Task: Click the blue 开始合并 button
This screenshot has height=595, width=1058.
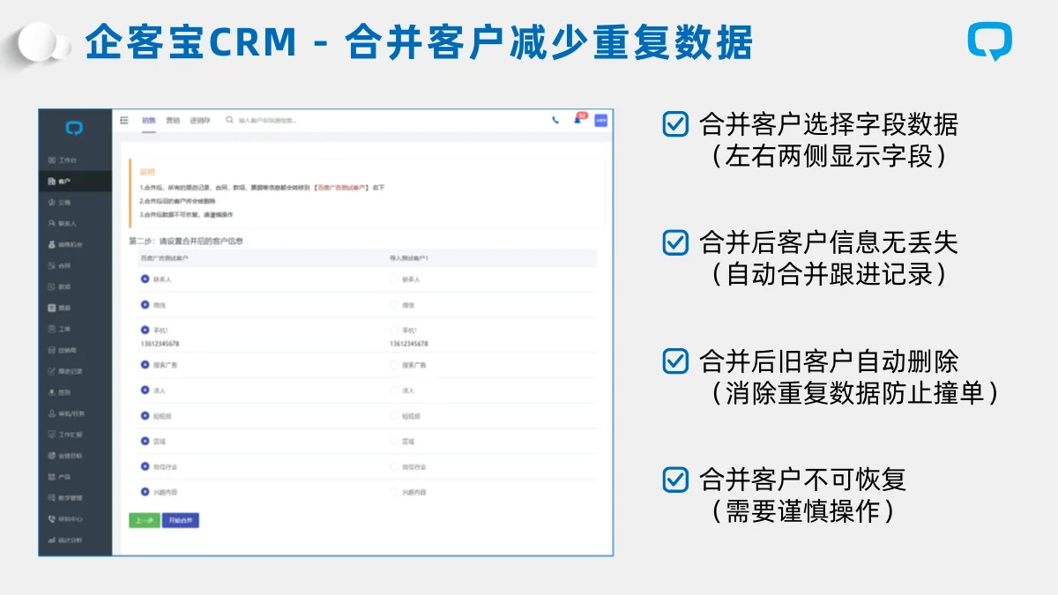Action: [x=182, y=520]
